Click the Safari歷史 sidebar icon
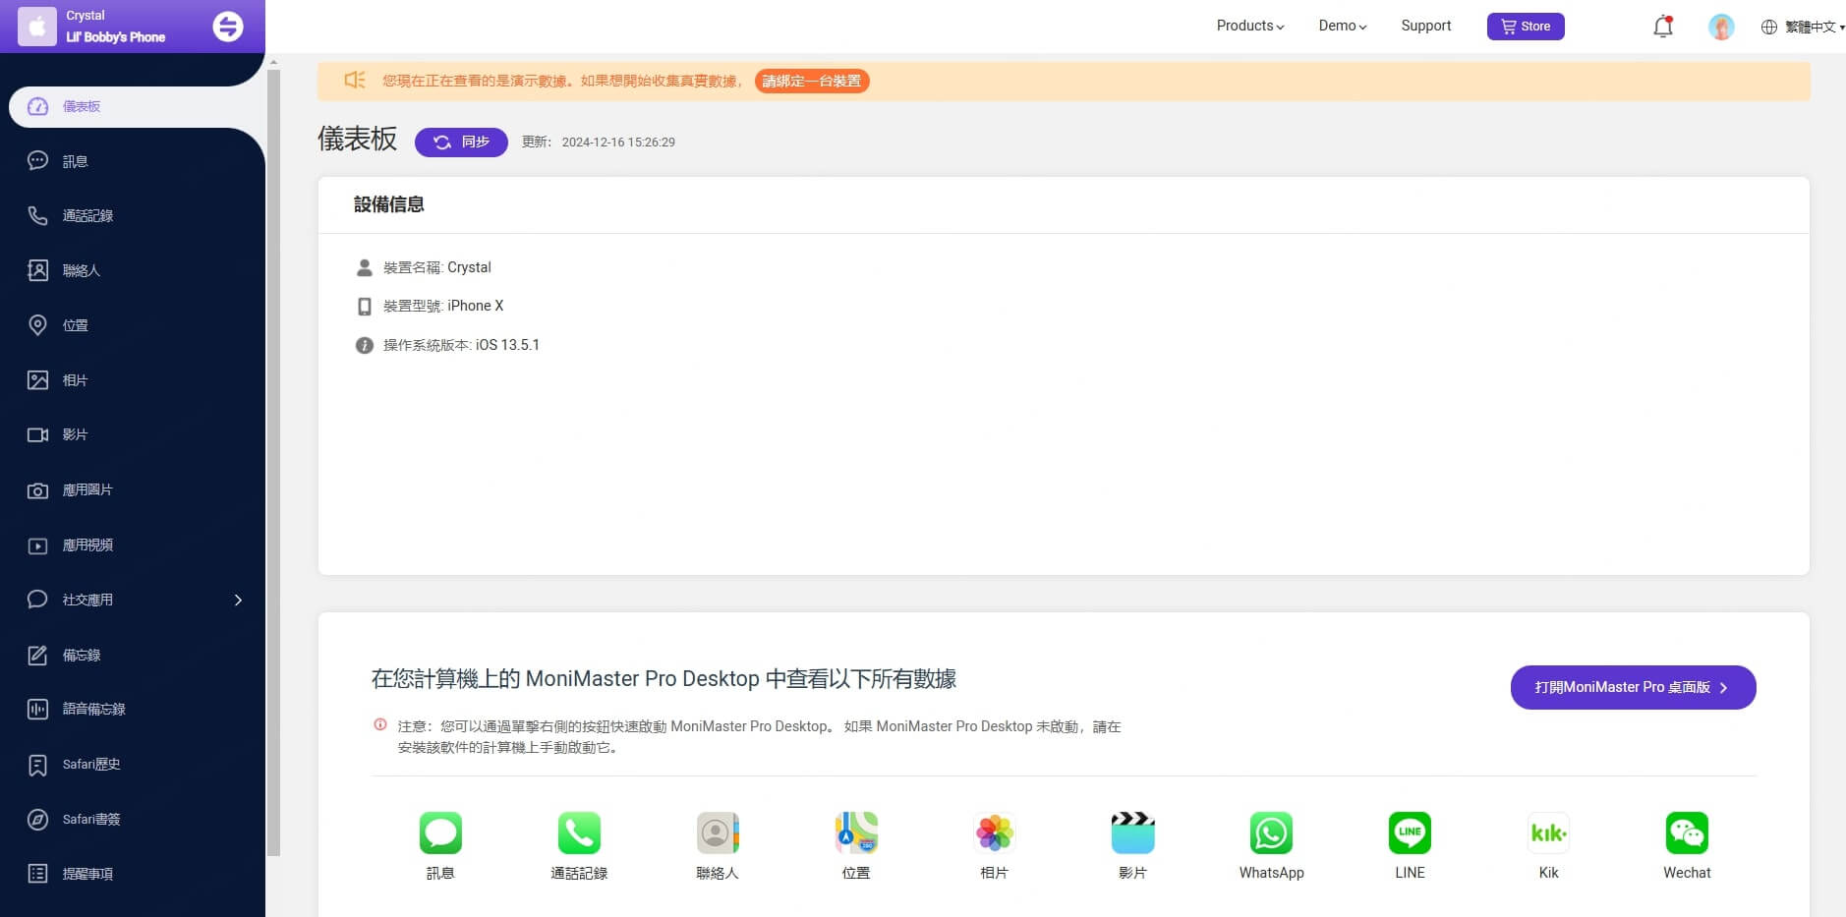1846x917 pixels. (x=37, y=764)
